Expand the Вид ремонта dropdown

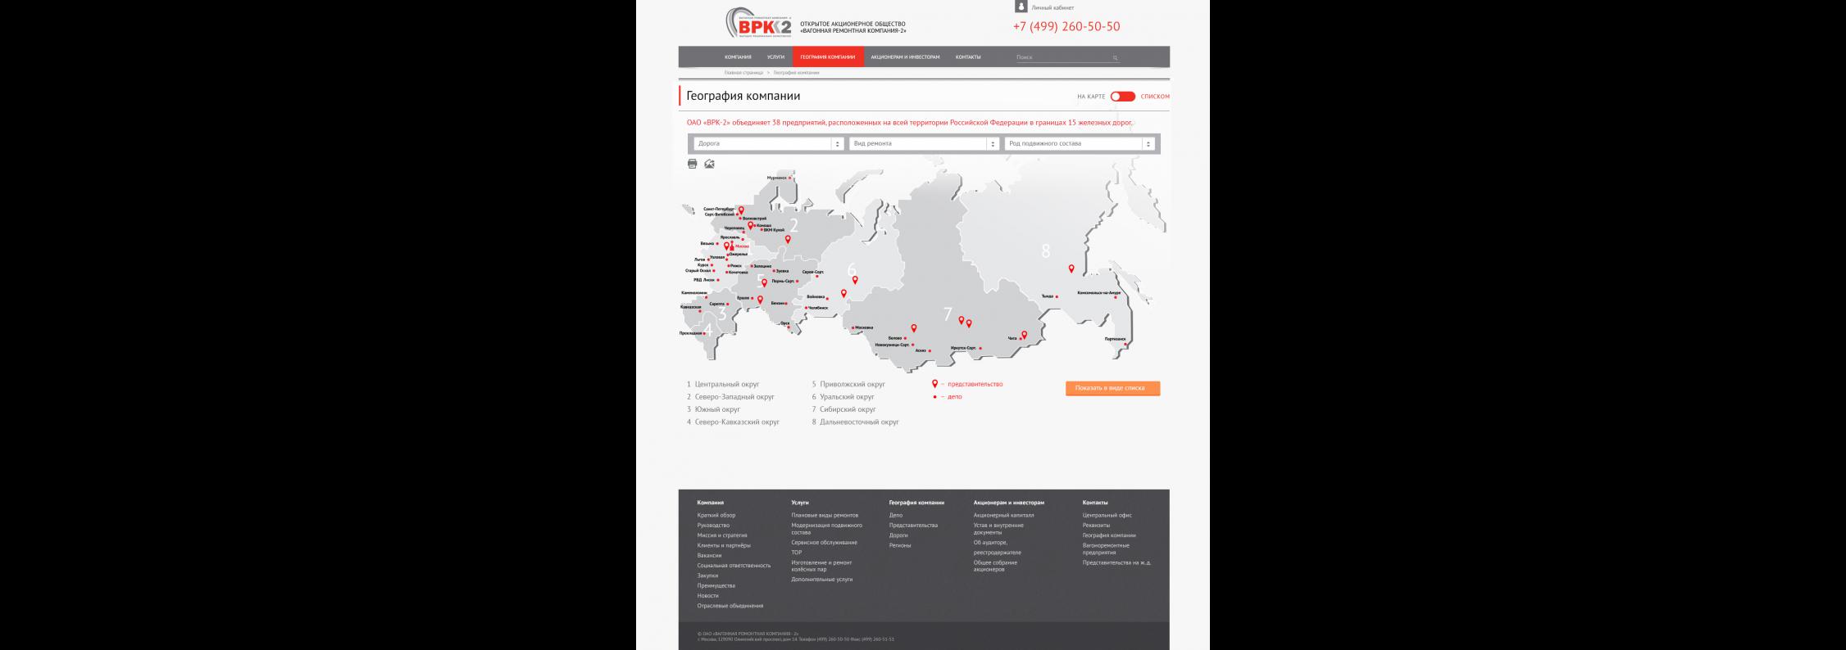924,144
